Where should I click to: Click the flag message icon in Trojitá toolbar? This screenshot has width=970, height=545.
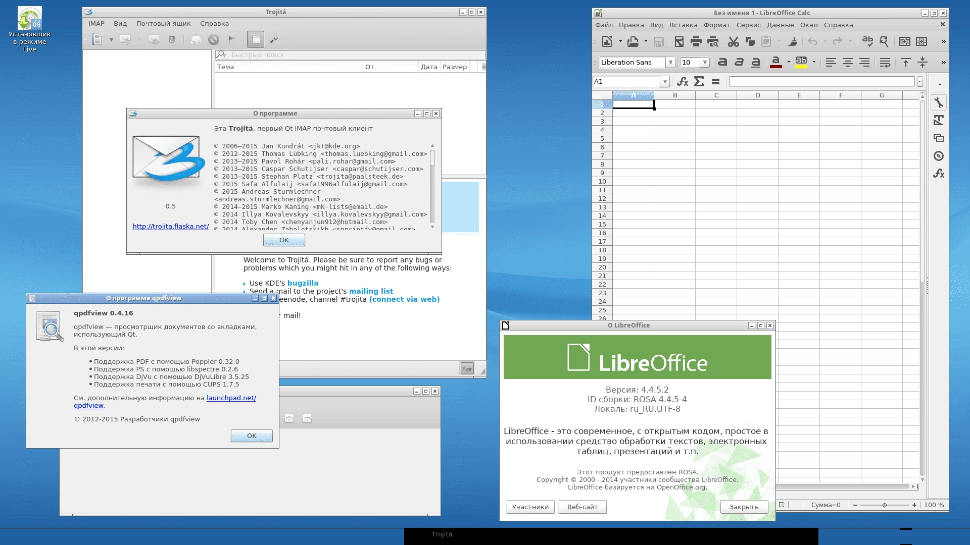coord(231,39)
